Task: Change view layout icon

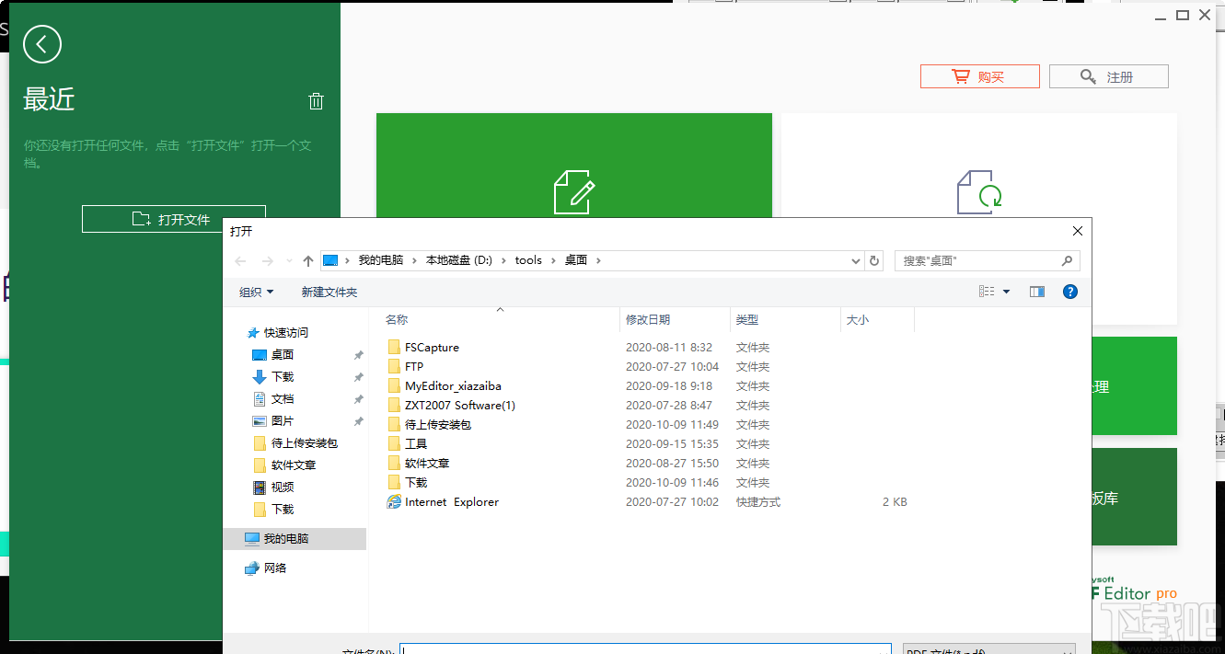Action: coord(987,292)
